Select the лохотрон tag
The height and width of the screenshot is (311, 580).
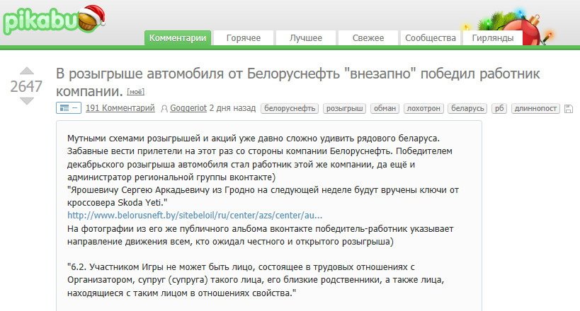coord(423,108)
